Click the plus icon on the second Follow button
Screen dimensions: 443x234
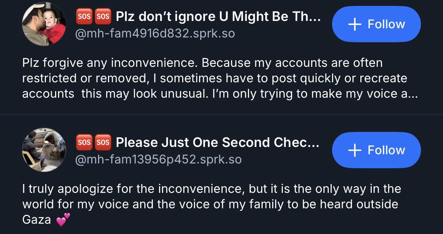(x=354, y=150)
